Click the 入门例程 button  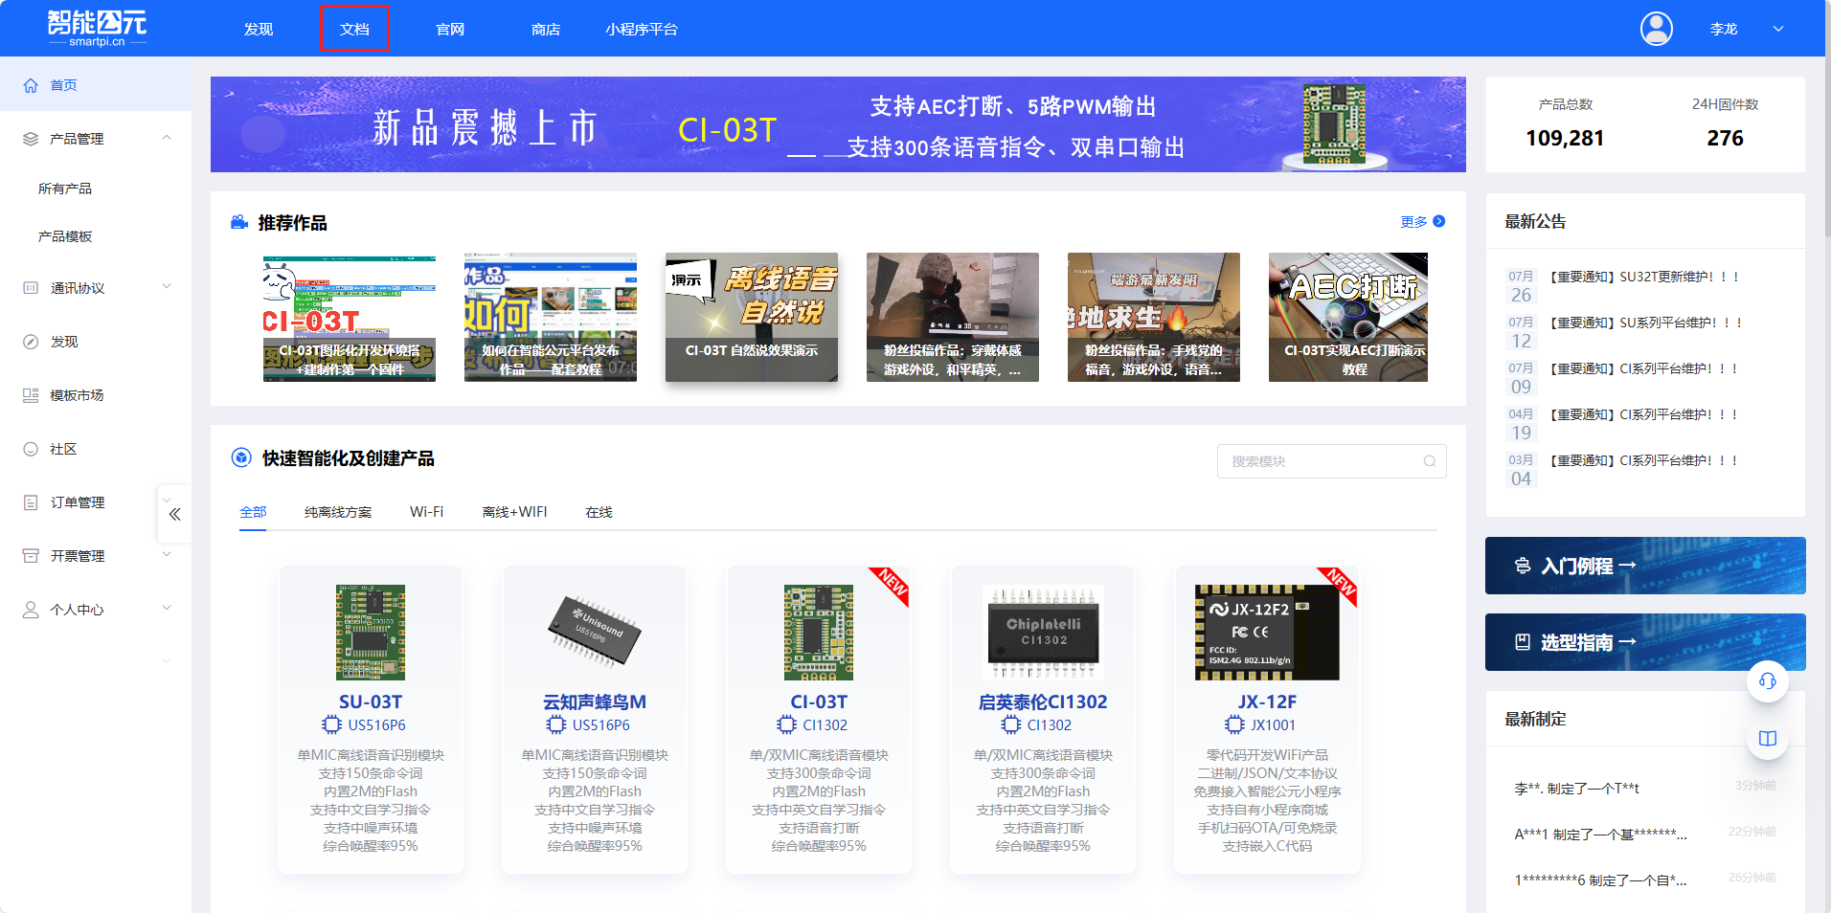click(1644, 566)
